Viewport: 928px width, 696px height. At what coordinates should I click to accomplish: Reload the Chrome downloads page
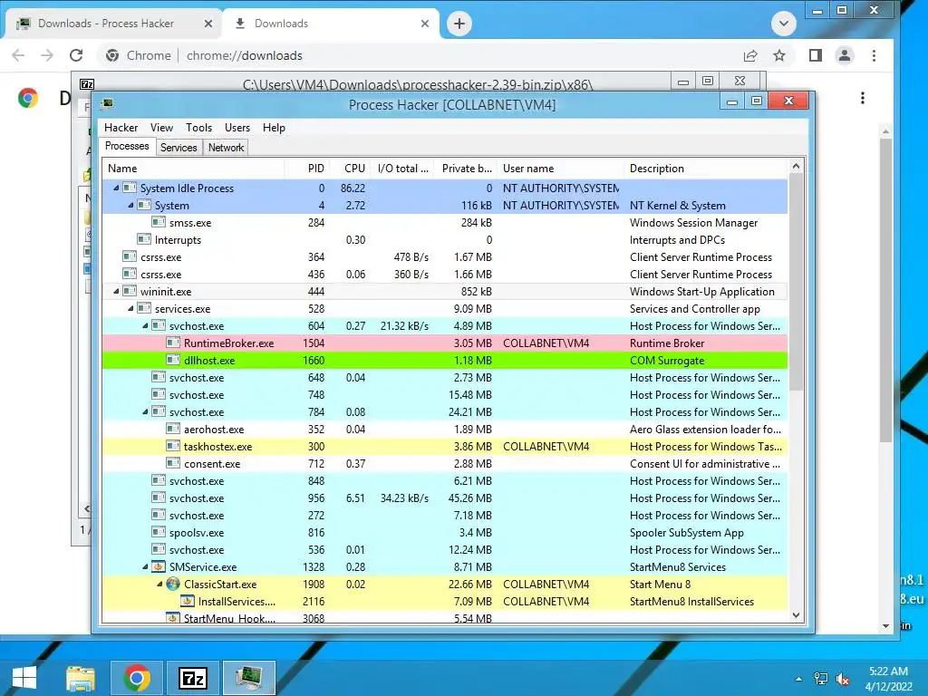click(76, 55)
